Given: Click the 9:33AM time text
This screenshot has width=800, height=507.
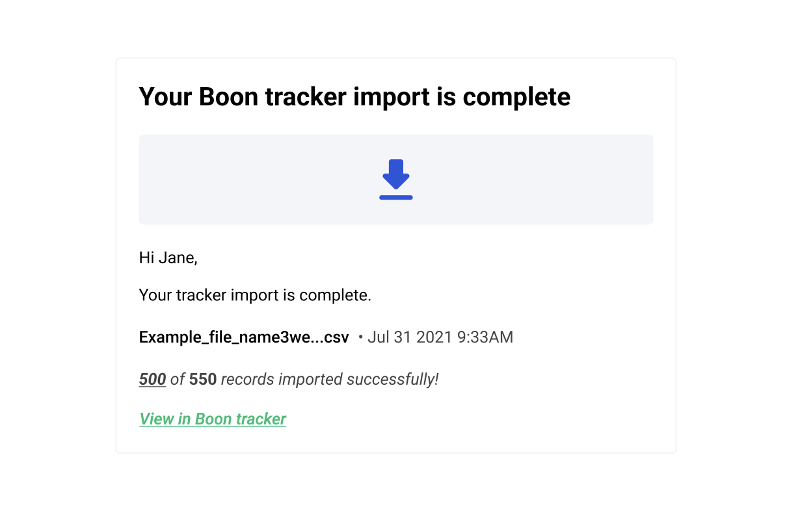Looking at the screenshot, I should click(x=491, y=337).
